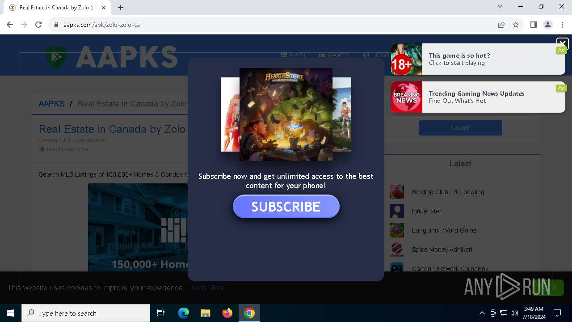
Task: Open Task View in taskbar
Action: click(x=161, y=313)
